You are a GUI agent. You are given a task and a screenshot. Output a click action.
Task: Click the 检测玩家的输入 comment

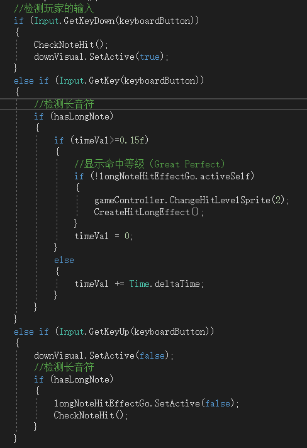pos(54,9)
